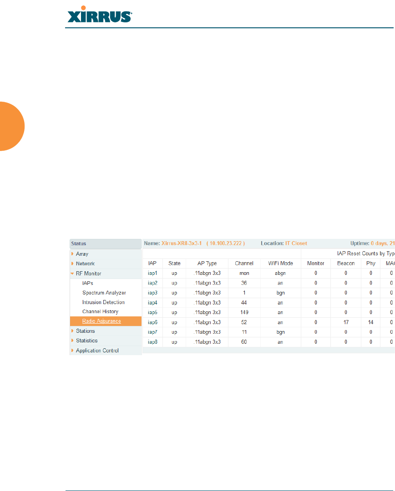Open the Channel History page
Image resolution: width=395 pixels, height=491 pixels.
click(x=100, y=311)
